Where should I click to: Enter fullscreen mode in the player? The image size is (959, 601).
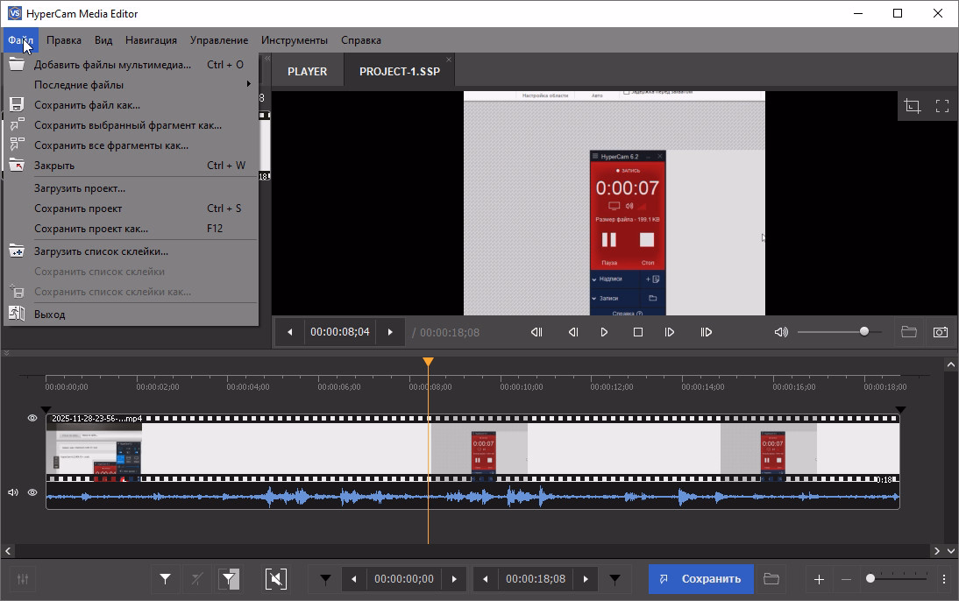(x=942, y=106)
